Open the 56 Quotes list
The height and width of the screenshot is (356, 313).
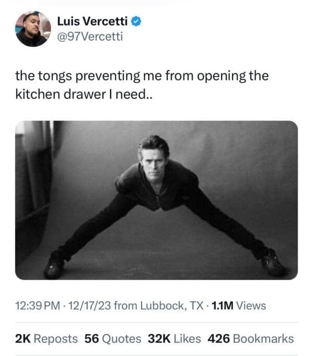coord(113,338)
